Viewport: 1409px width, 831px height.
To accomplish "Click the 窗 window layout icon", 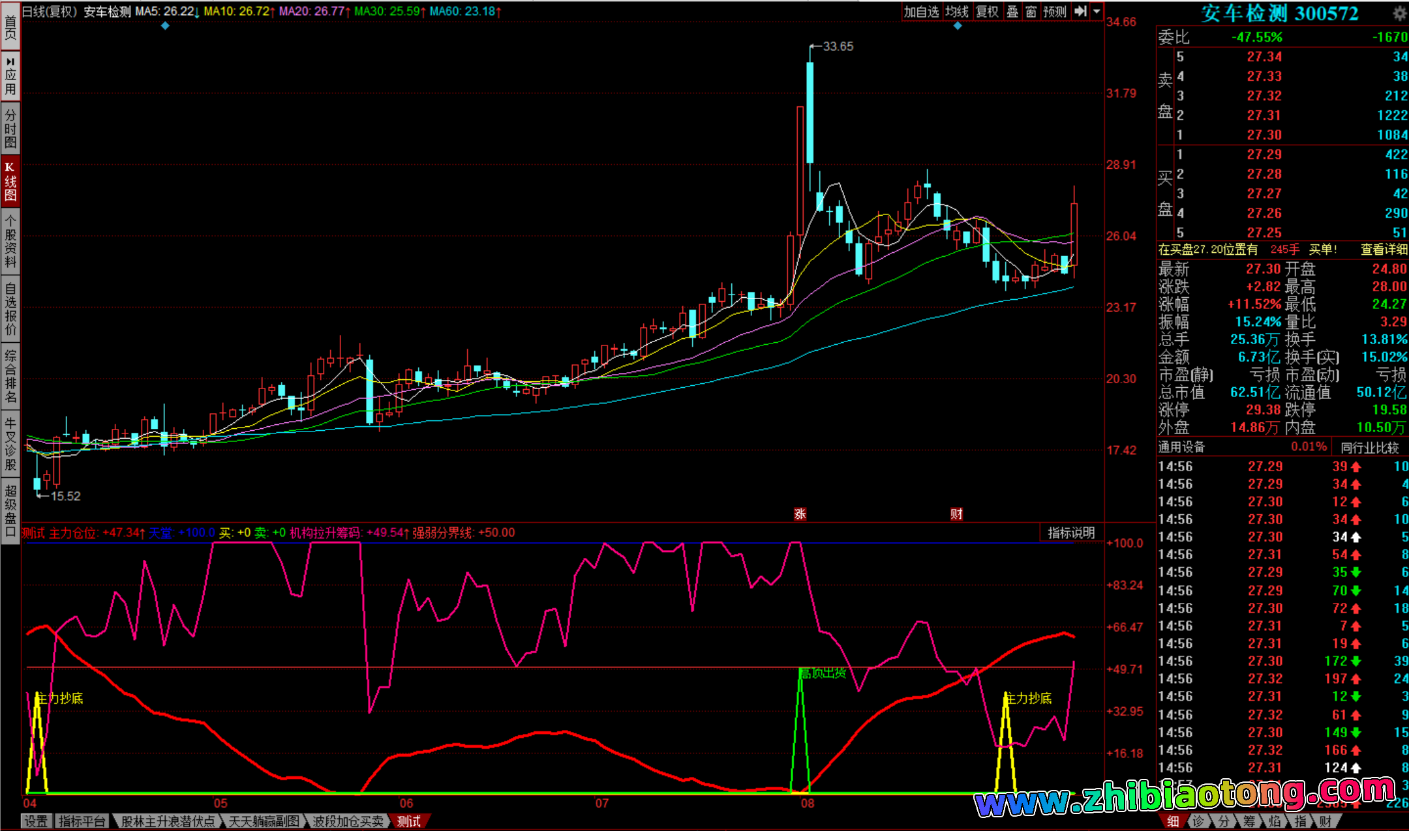I will click(1031, 11).
